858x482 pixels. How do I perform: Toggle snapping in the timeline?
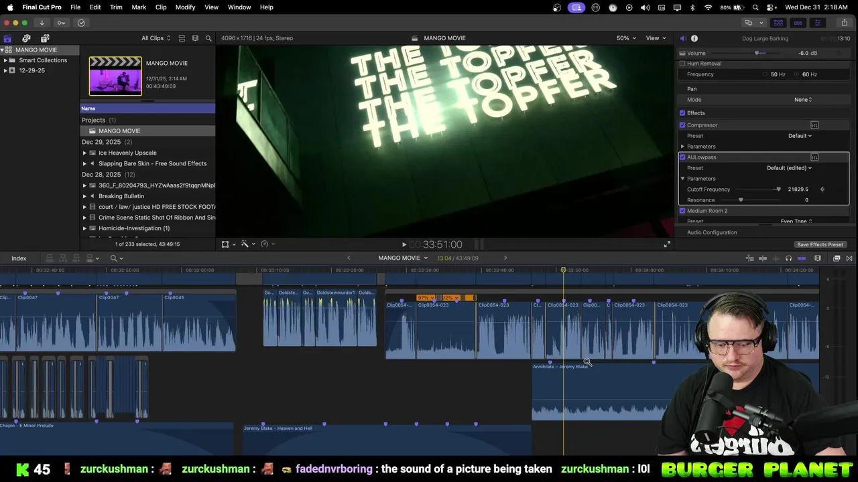coord(802,258)
